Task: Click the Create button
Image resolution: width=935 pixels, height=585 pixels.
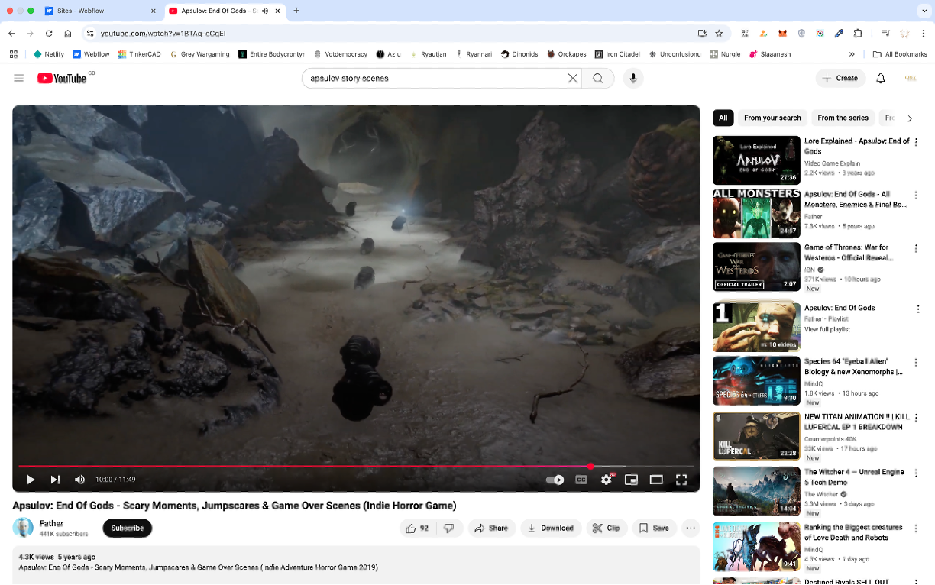Action: (x=841, y=78)
